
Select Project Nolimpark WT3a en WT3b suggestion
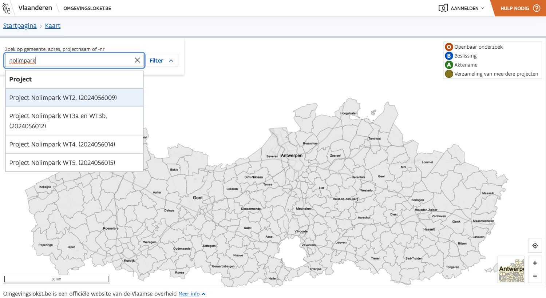(x=58, y=121)
